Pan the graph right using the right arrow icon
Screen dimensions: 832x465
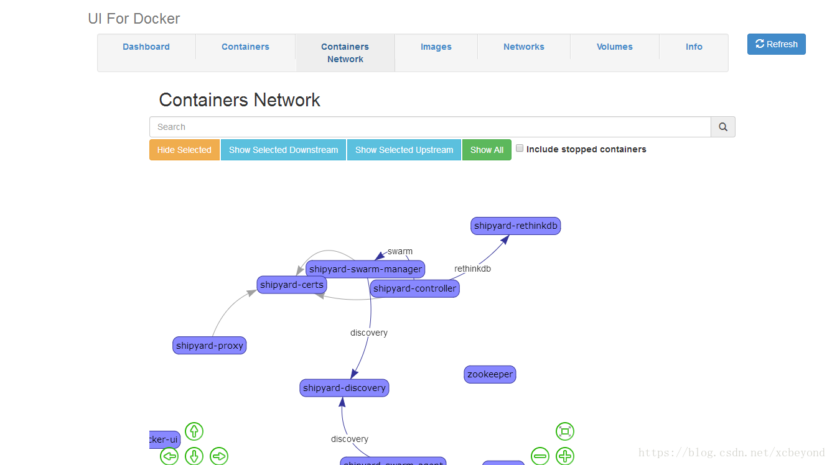218,456
